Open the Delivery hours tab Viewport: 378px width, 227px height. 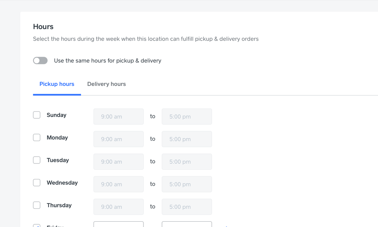[106, 84]
